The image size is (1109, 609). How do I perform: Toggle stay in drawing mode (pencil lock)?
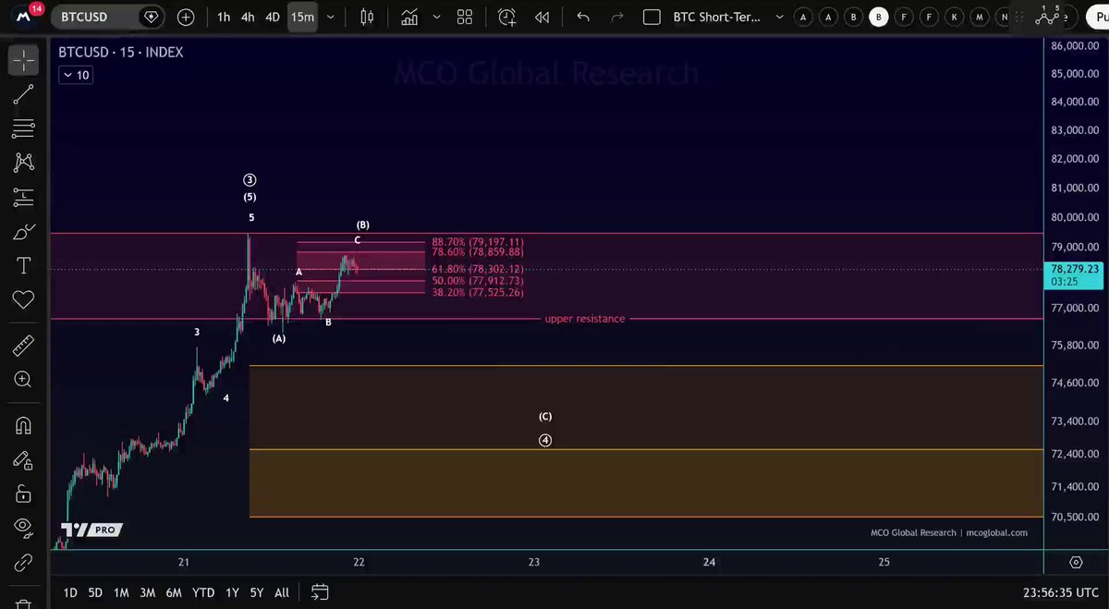23,460
